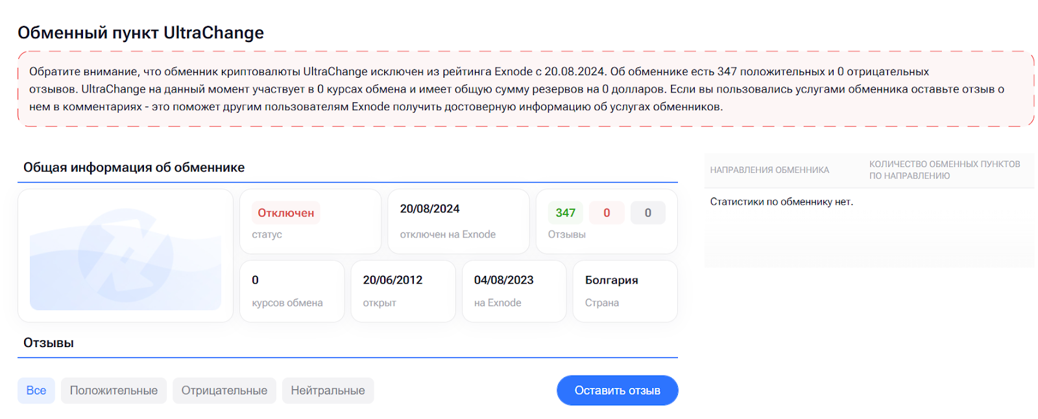The image size is (1038, 419).
Task: Filter reviews by Положительные
Action: coord(114,391)
